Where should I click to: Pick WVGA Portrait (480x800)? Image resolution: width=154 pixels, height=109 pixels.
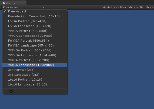point(35,31)
